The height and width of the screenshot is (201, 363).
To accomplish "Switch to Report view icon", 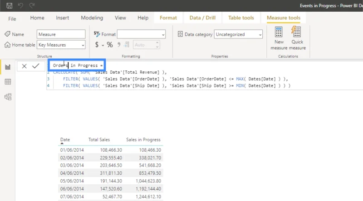I will point(8,67).
